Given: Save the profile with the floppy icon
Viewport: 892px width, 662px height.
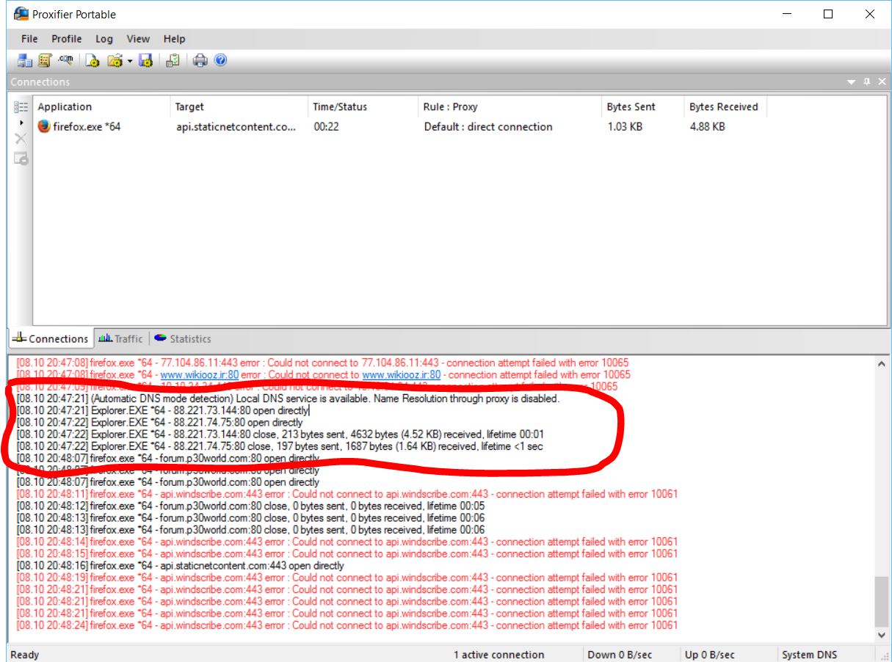Looking at the screenshot, I should pyautogui.click(x=145, y=61).
